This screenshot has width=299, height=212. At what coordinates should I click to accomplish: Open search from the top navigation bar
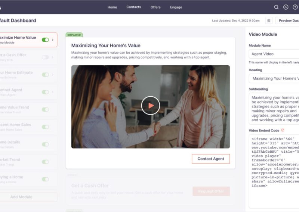pyautogui.click(x=277, y=7)
